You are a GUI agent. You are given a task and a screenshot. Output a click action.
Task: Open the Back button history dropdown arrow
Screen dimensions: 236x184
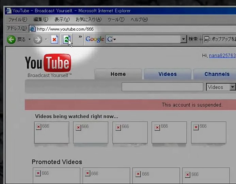tap(30, 40)
